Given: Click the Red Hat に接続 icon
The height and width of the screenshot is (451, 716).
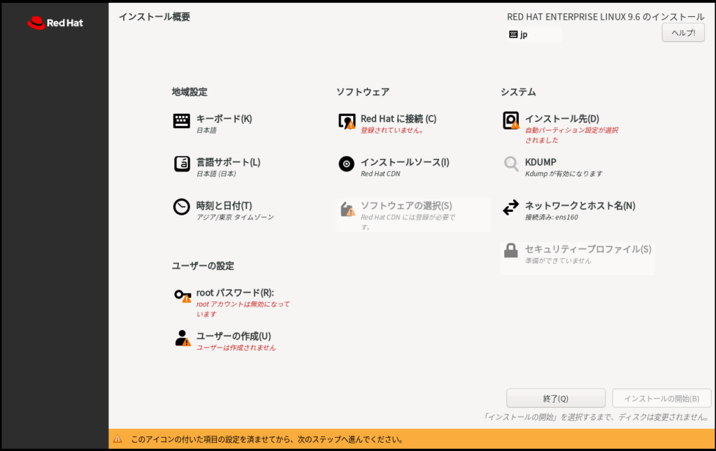Looking at the screenshot, I should pos(347,121).
